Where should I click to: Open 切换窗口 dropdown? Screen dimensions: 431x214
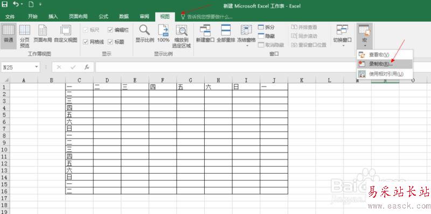(x=343, y=36)
